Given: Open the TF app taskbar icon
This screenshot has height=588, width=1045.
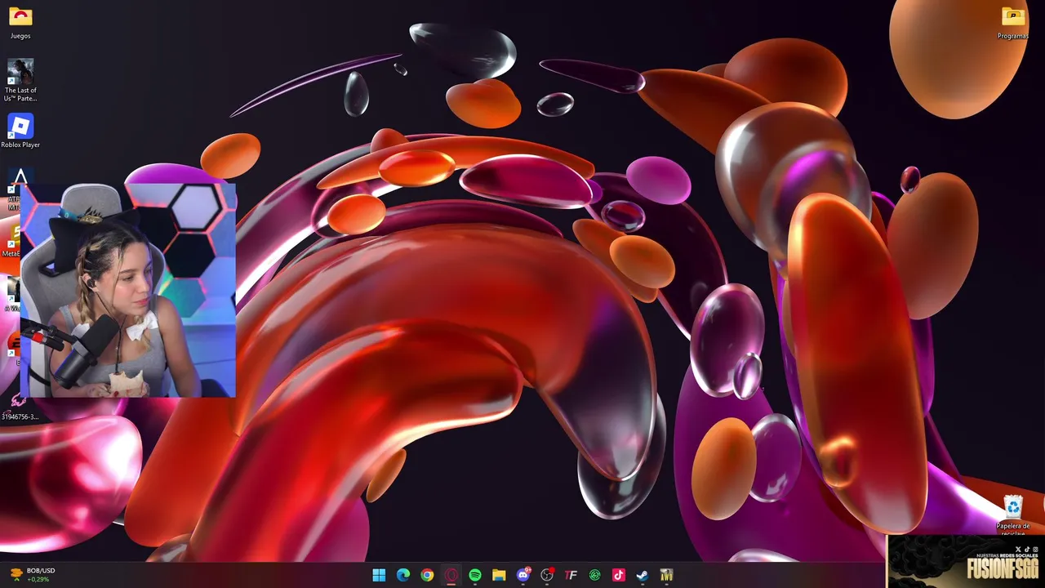Looking at the screenshot, I should pyautogui.click(x=571, y=575).
